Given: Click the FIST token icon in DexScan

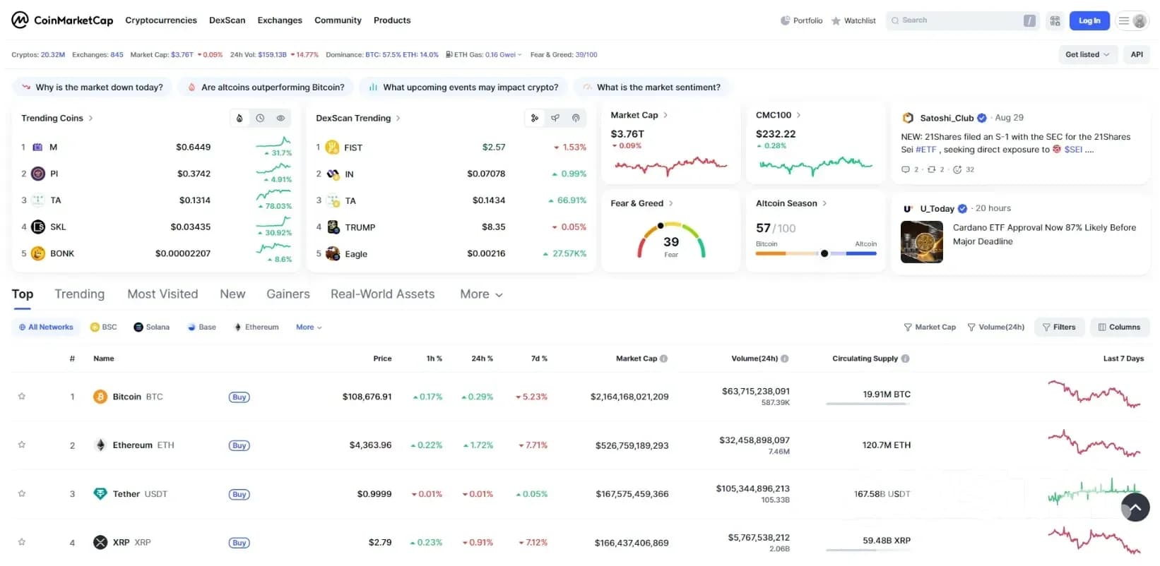Looking at the screenshot, I should click(332, 147).
